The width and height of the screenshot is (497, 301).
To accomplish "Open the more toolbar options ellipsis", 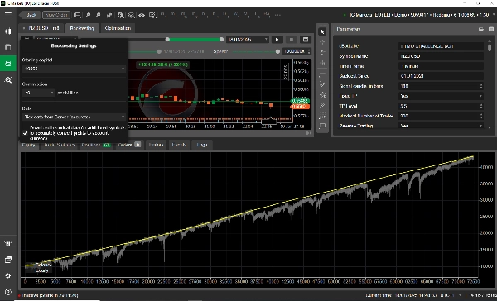I will tap(277, 15).
